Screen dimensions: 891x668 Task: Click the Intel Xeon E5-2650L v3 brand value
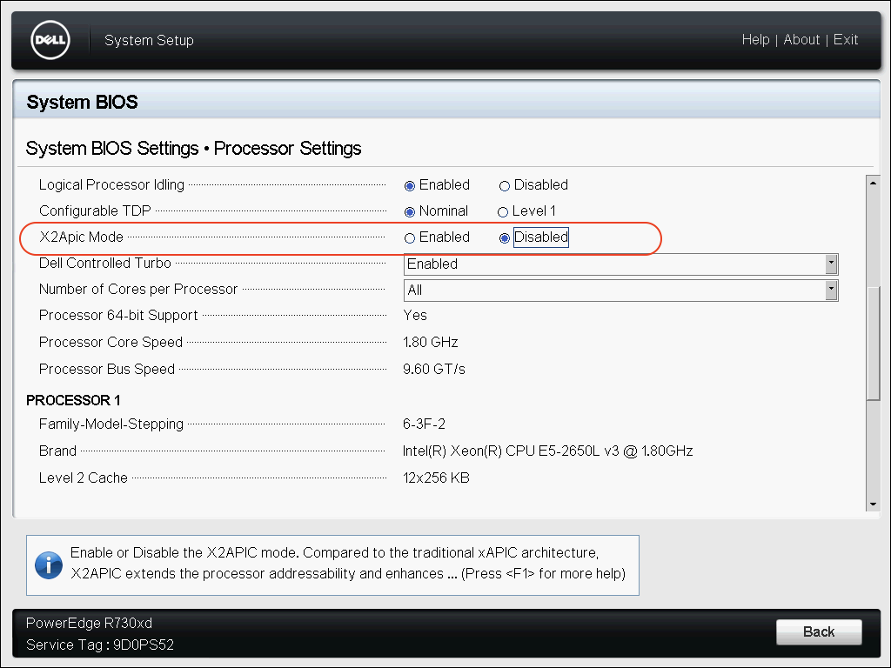pos(548,451)
